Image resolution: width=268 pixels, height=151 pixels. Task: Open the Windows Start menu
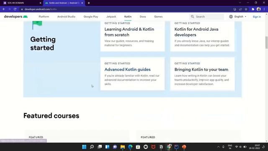coord(84,147)
